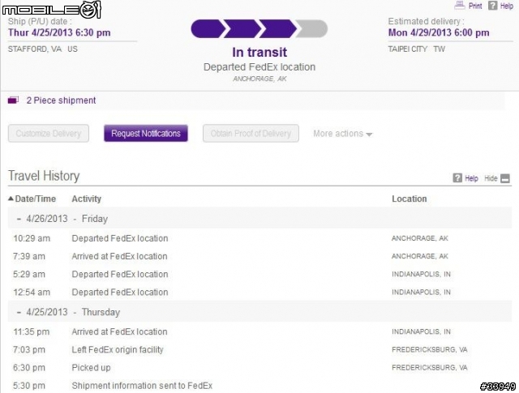
Task: Open the 2 Piece shipment link
Action: tap(62, 100)
